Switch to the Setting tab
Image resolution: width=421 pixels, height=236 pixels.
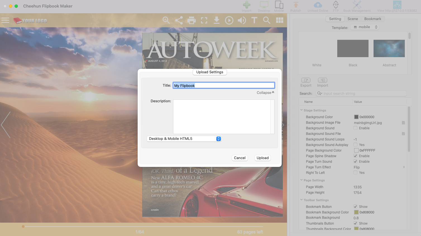(335, 19)
